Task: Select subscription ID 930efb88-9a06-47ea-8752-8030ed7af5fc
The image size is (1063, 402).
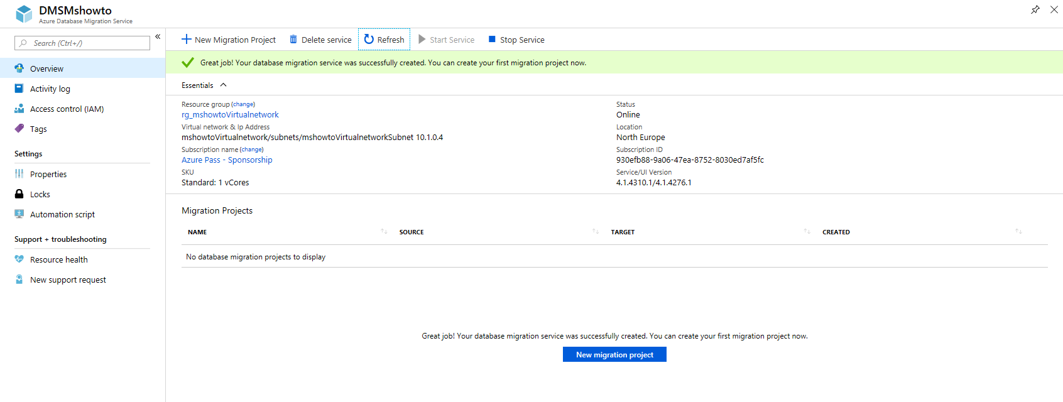Action: coord(690,160)
